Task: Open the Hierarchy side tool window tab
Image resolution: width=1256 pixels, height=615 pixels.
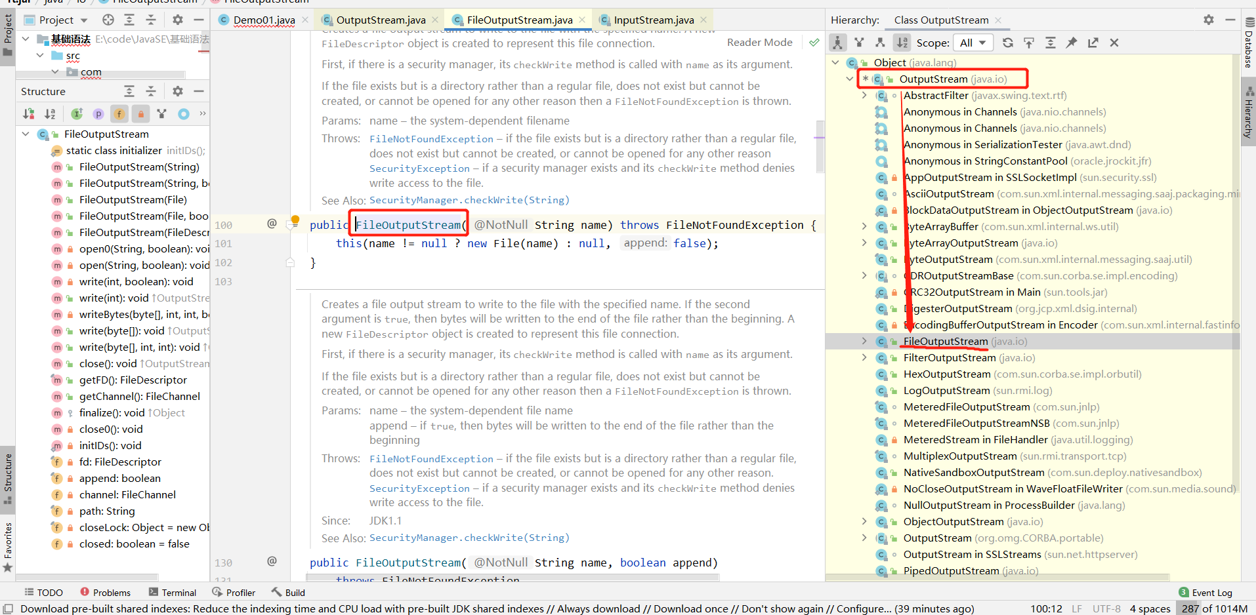Action: pos(1248,113)
